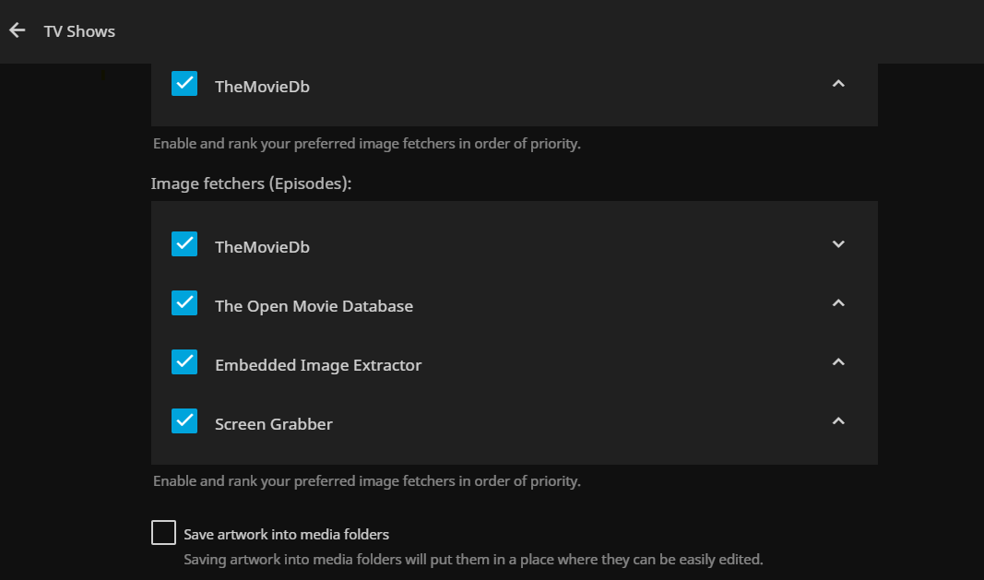
Task: Move the Episodes TheMovieDb fetcher down
Action: [838, 244]
